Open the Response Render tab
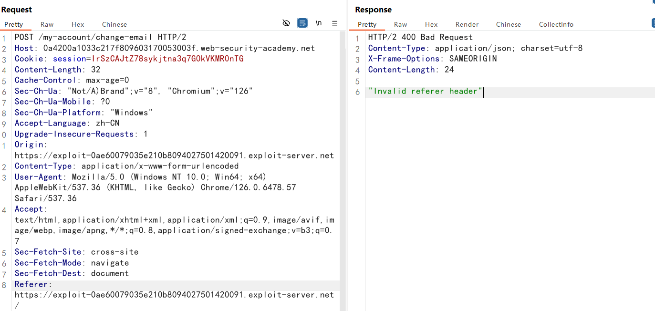655x311 pixels. click(467, 24)
